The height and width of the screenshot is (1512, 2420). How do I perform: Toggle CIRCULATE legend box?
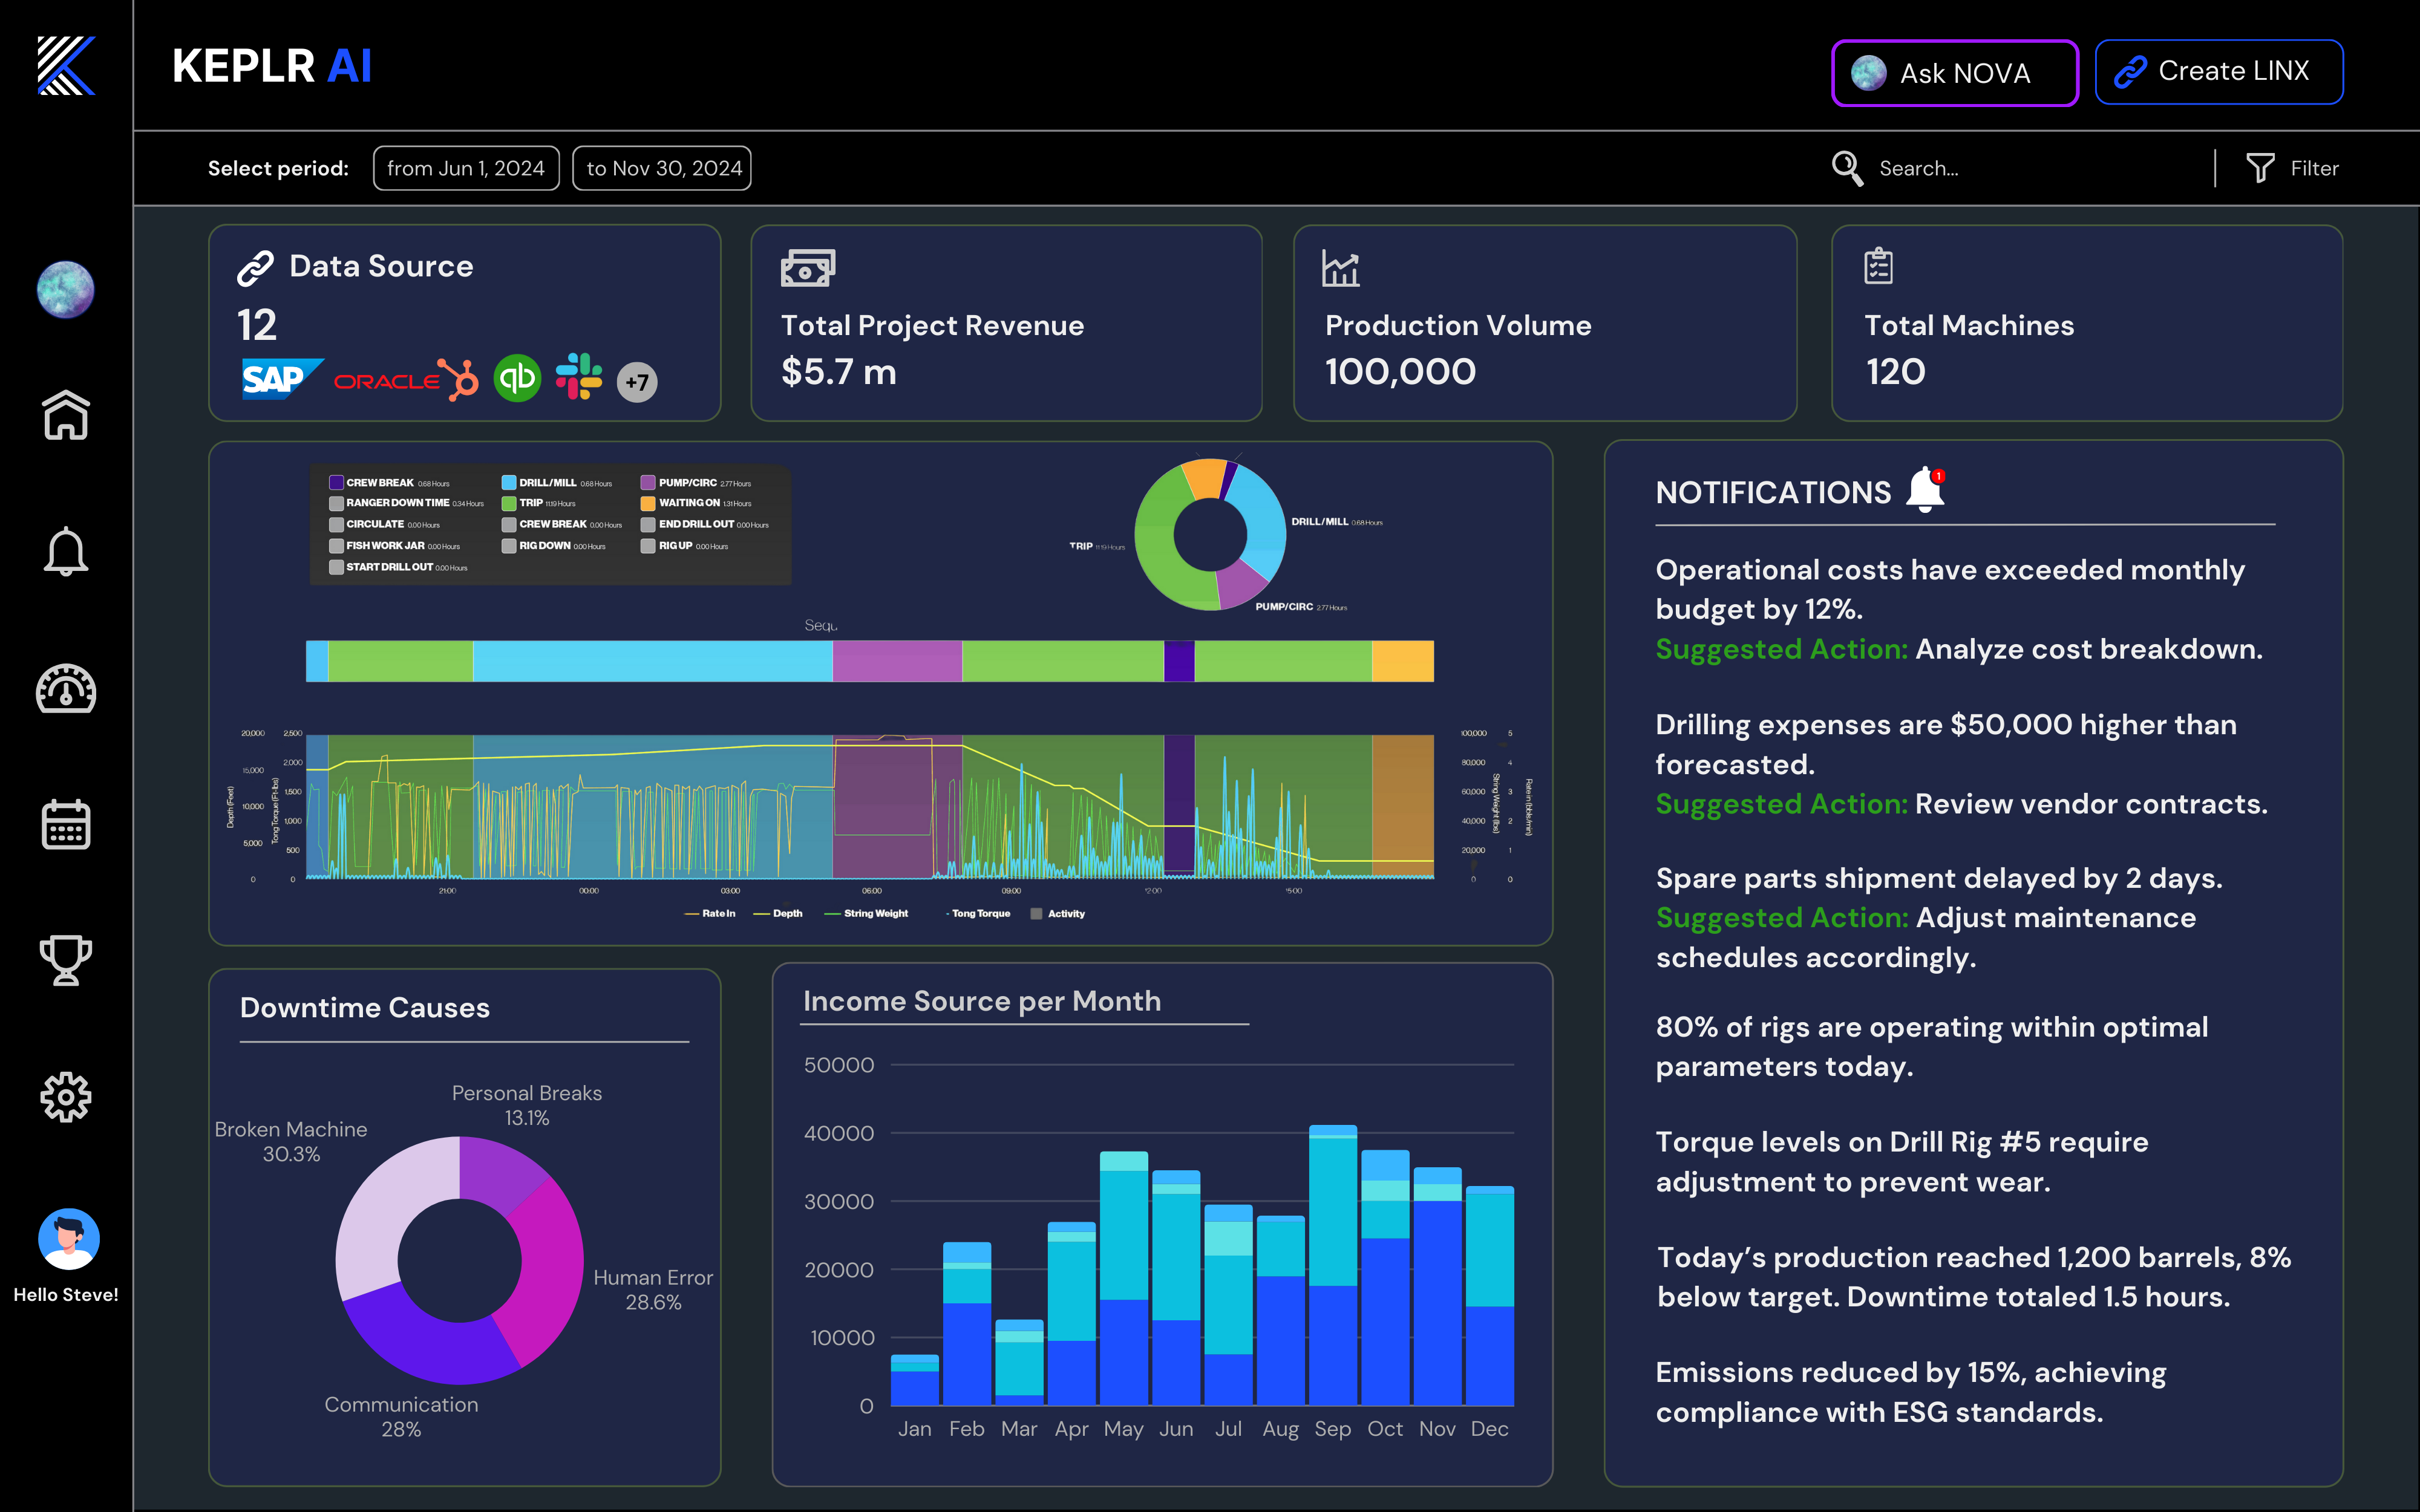(x=337, y=525)
